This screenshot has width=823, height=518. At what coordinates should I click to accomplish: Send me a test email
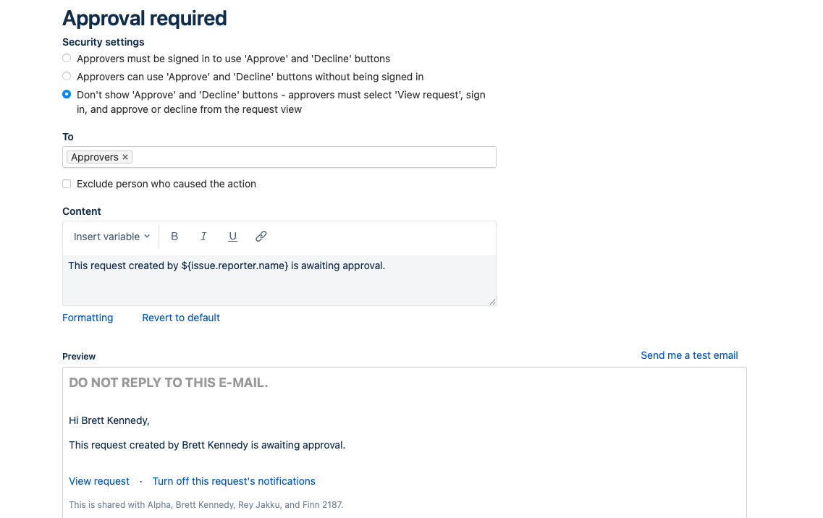coord(689,355)
